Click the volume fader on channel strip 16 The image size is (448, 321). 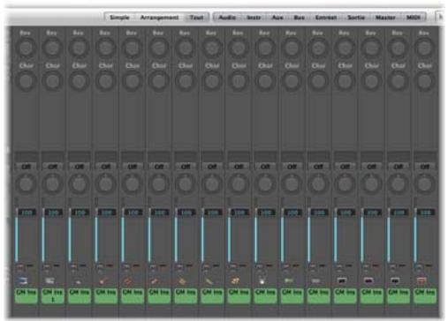415,235
